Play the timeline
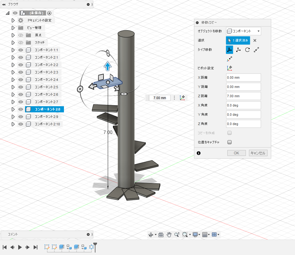 (x=20, y=247)
